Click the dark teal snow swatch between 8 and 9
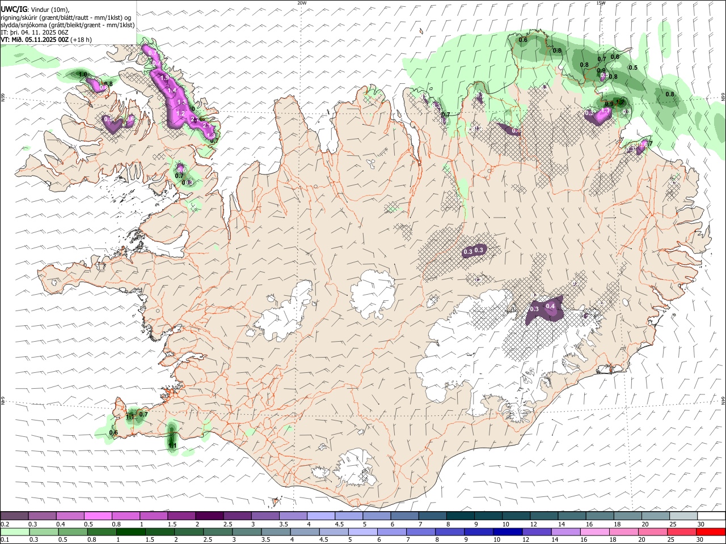 [460, 516]
